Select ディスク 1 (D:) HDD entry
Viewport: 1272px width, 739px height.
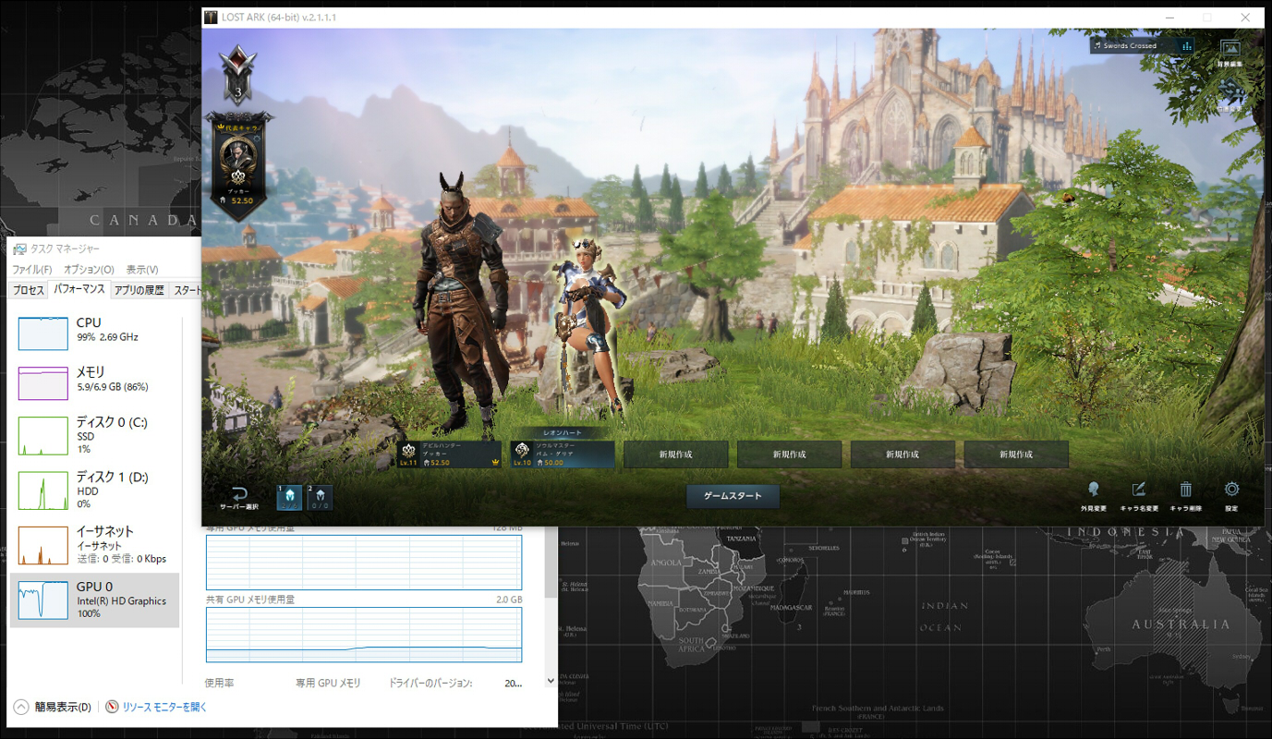click(x=95, y=490)
